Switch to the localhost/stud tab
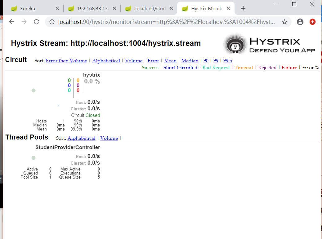 149,8
